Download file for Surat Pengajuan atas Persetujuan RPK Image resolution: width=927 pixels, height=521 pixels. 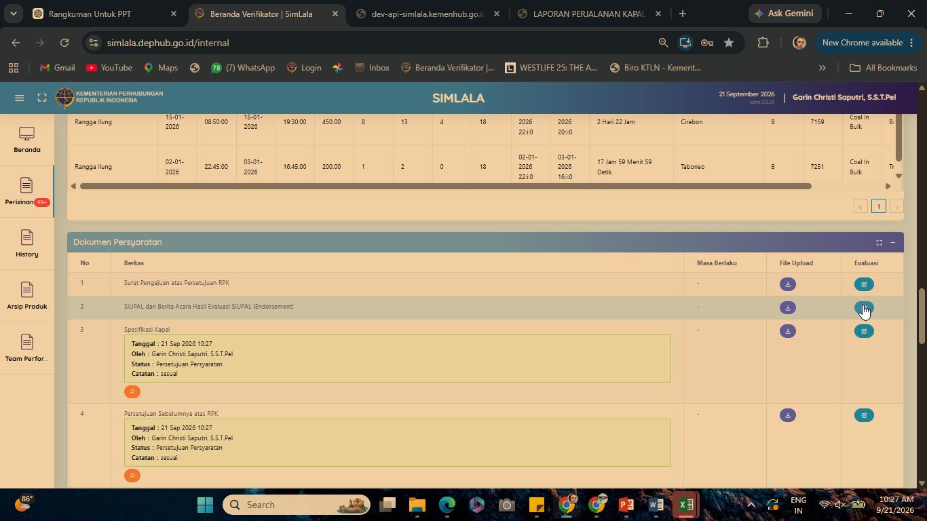point(787,284)
